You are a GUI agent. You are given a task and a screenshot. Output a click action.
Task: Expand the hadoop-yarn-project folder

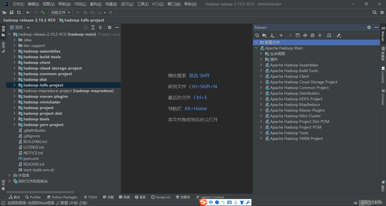coord(14,125)
